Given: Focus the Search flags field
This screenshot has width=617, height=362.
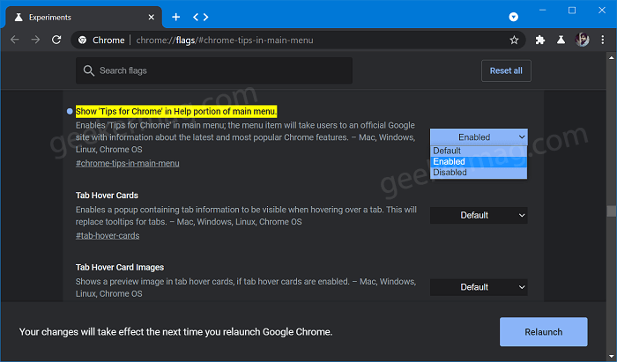Looking at the screenshot, I should pos(214,70).
